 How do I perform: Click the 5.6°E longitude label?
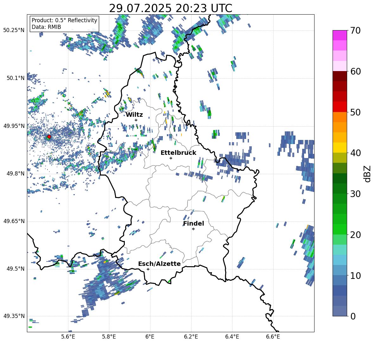(68, 337)
